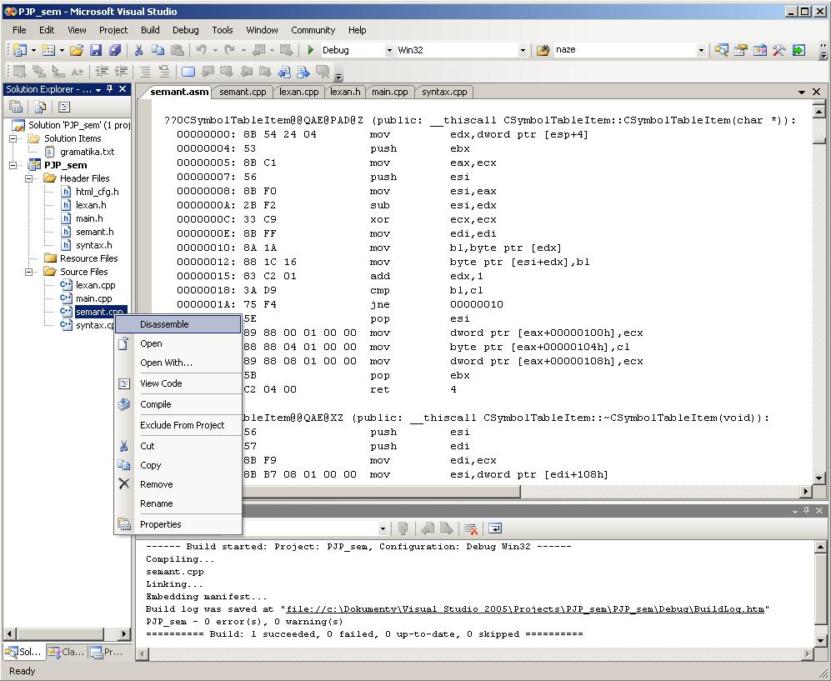Viewport: 831px width, 681px height.
Task: Switch to the semant.cpp tab
Action: pyautogui.click(x=243, y=92)
